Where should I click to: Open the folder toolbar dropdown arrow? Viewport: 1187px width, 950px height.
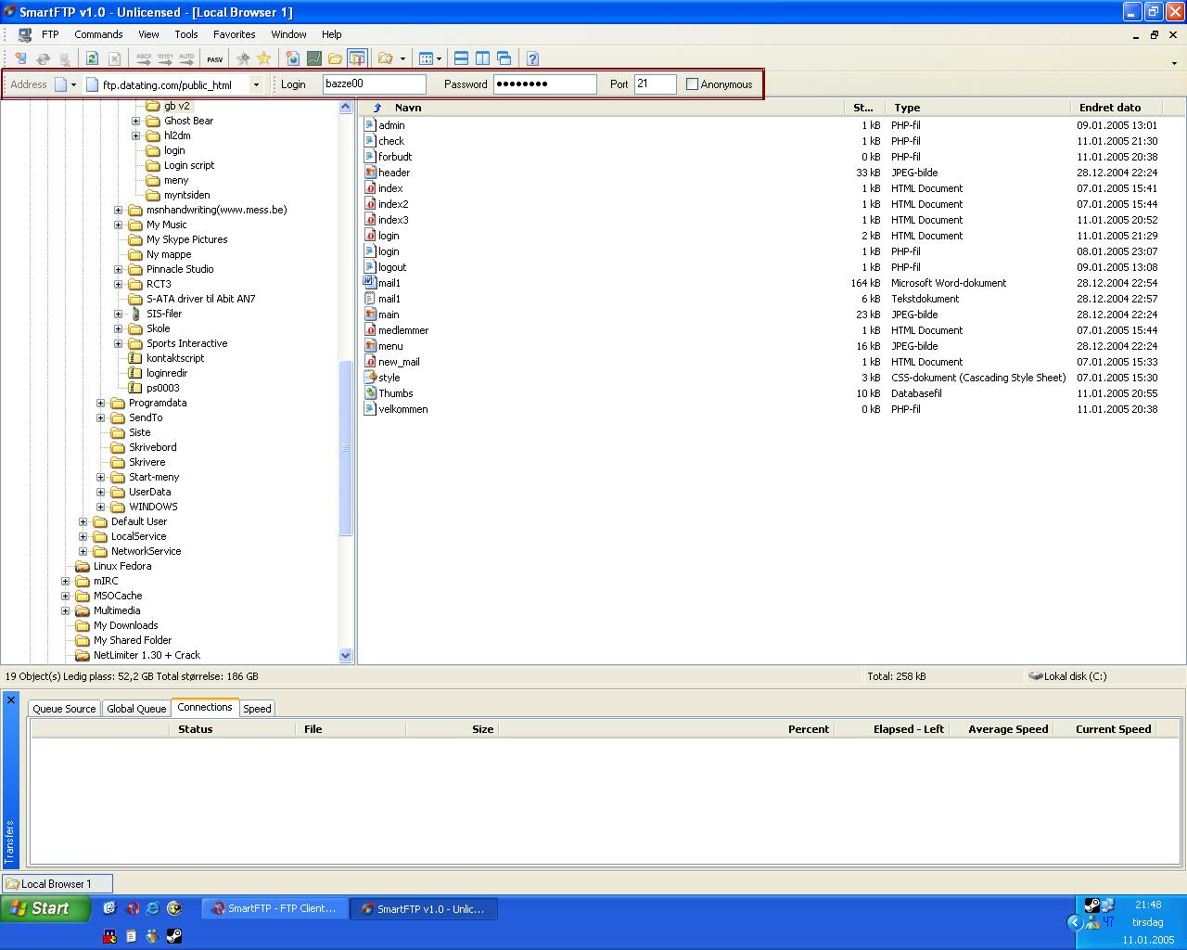pos(402,58)
